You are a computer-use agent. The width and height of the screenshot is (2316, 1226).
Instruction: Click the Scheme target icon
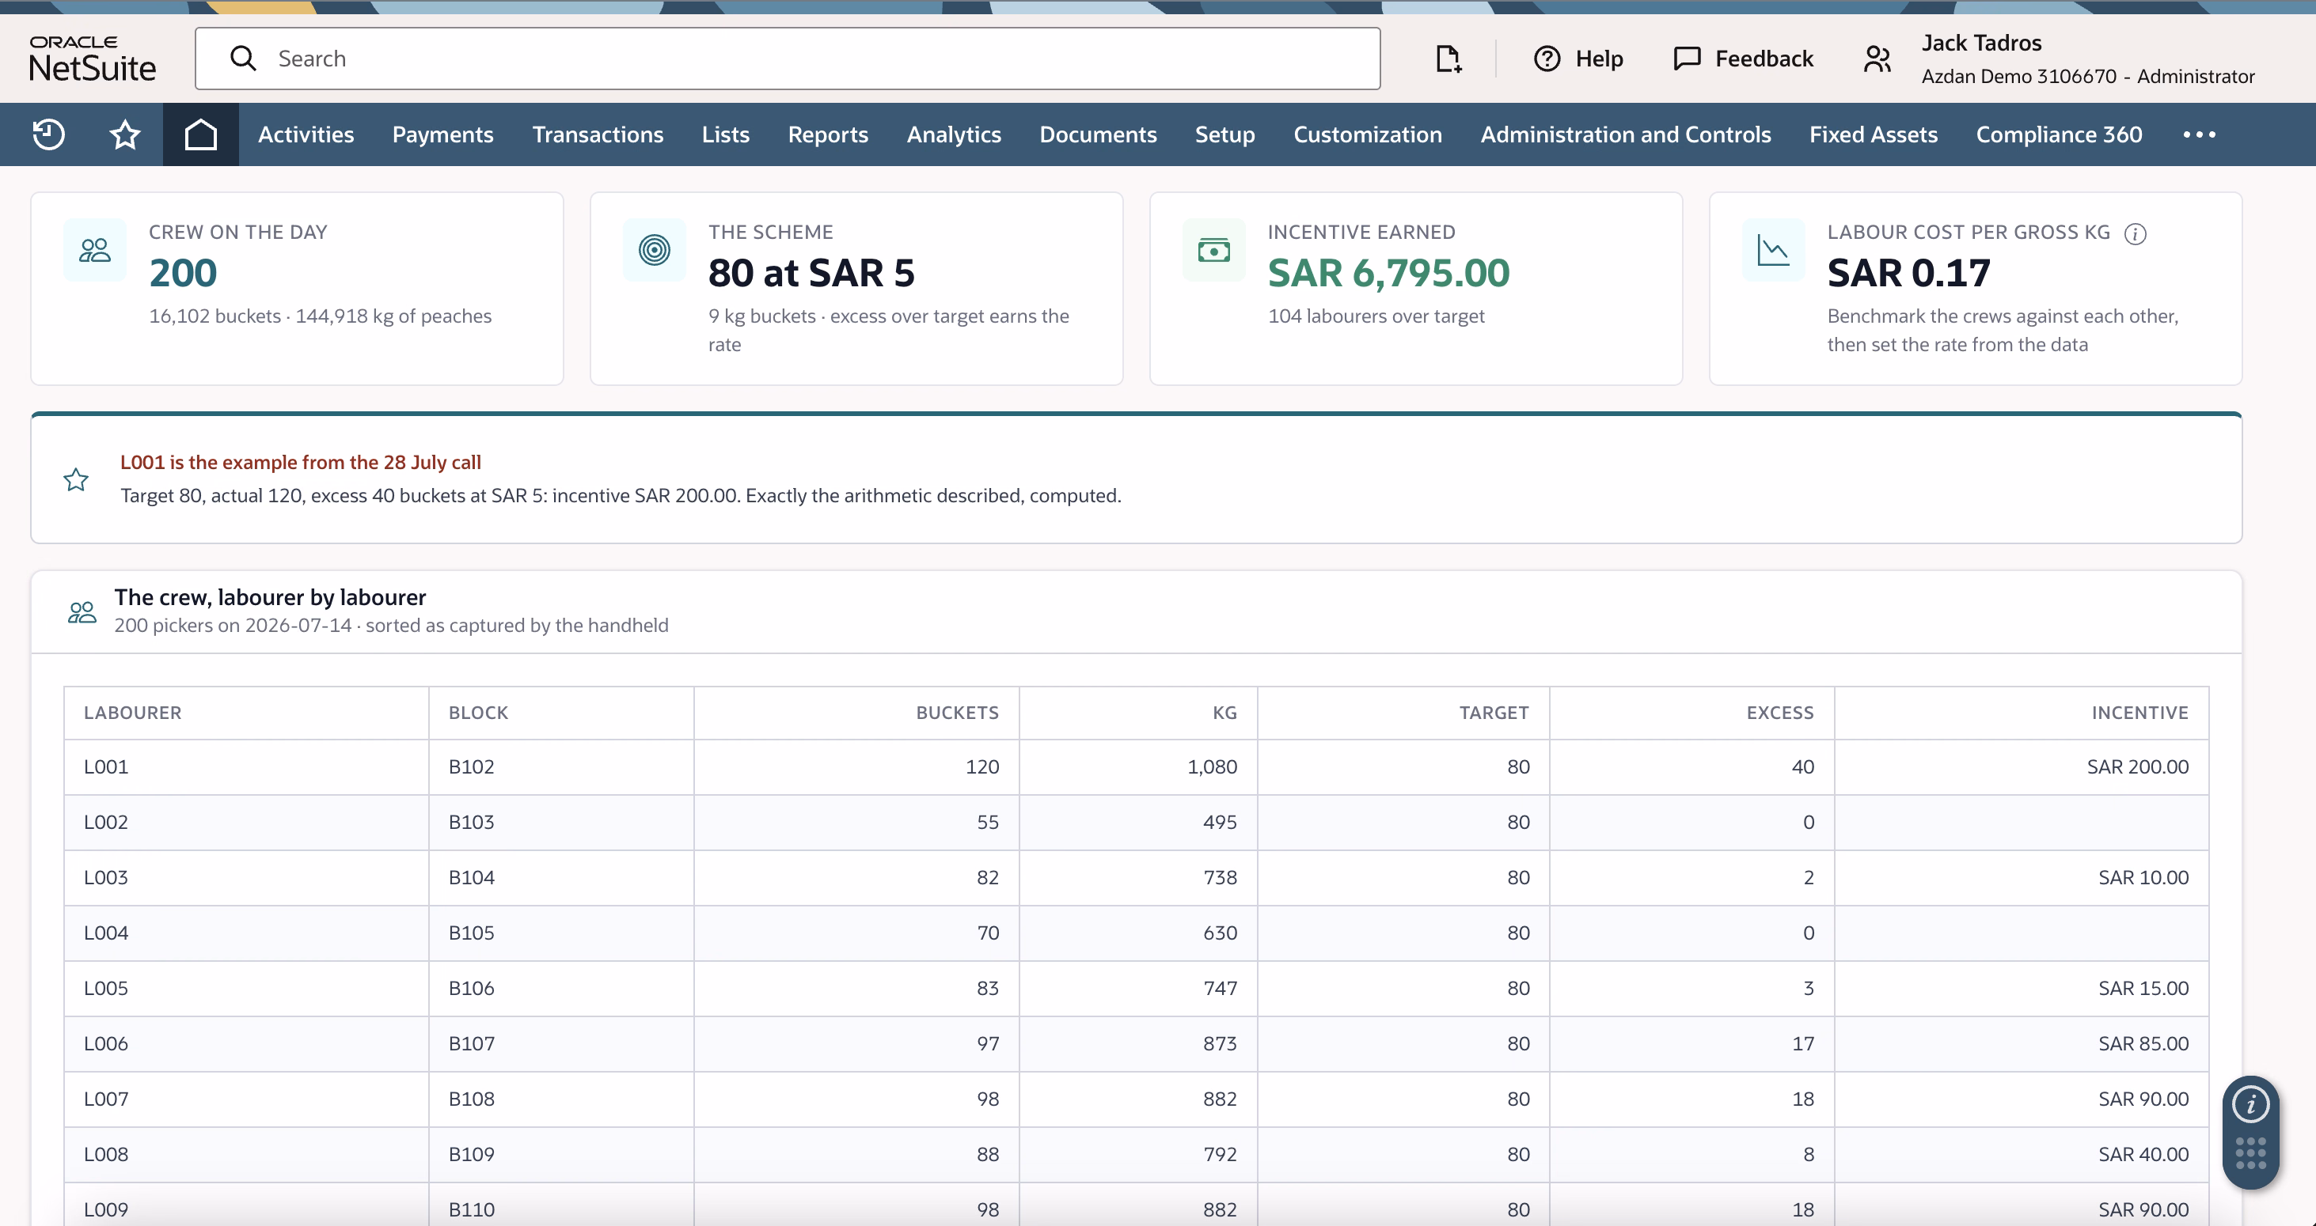(654, 250)
